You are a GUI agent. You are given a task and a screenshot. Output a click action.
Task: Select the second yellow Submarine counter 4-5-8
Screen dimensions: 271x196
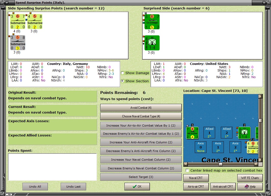(x=35, y=22)
